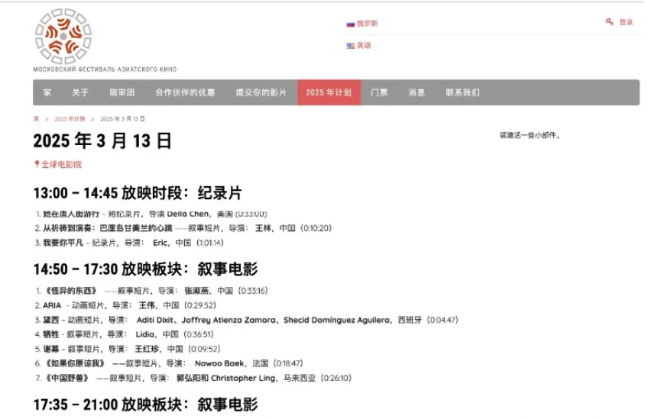Open the 关于 menu item
The image size is (655, 419).
[80, 93]
